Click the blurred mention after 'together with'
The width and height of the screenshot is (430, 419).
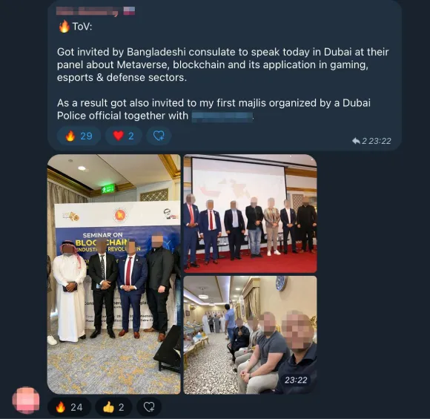coord(222,116)
